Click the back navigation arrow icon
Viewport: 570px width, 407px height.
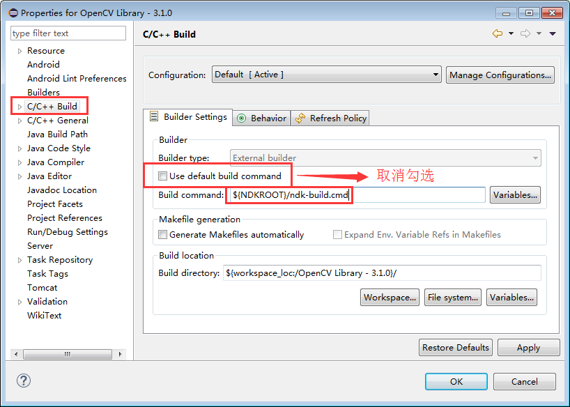coord(498,33)
